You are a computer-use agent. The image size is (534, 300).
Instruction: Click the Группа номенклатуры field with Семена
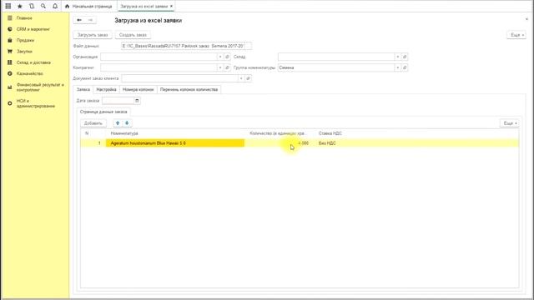[x=336, y=67]
